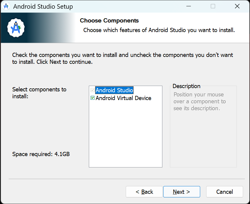The width and height of the screenshot is (250, 204).
Task: Click the Check the components instruction text
Action: 123,58
